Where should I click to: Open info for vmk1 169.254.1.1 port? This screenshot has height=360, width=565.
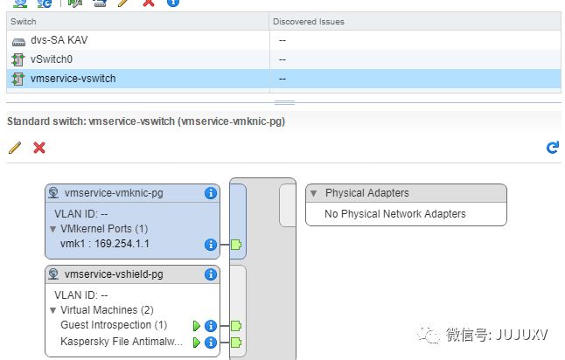(211, 245)
